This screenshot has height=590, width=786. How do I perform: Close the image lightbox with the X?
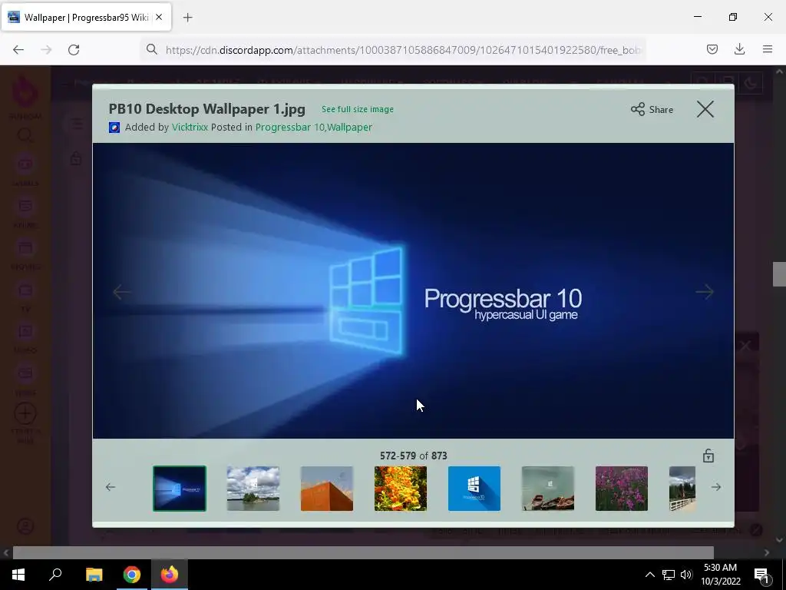click(705, 109)
